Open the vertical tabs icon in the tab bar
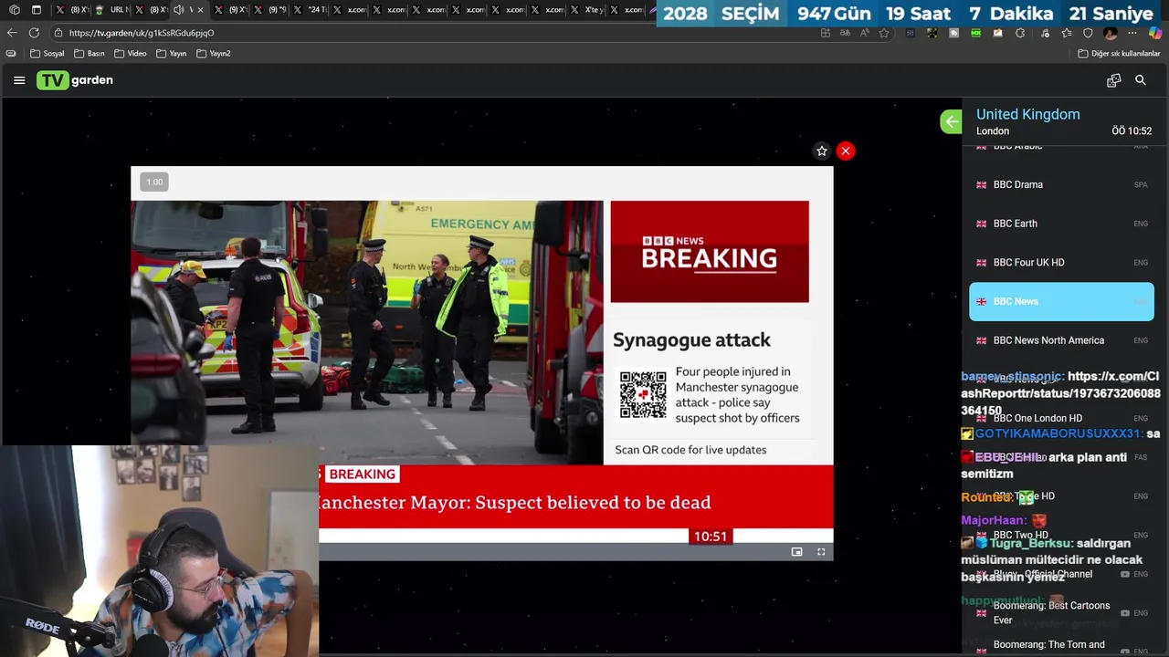1169x657 pixels. (x=37, y=10)
